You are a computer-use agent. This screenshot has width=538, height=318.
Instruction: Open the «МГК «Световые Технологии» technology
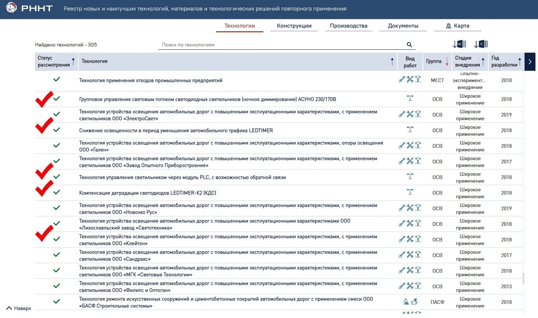pos(228,271)
